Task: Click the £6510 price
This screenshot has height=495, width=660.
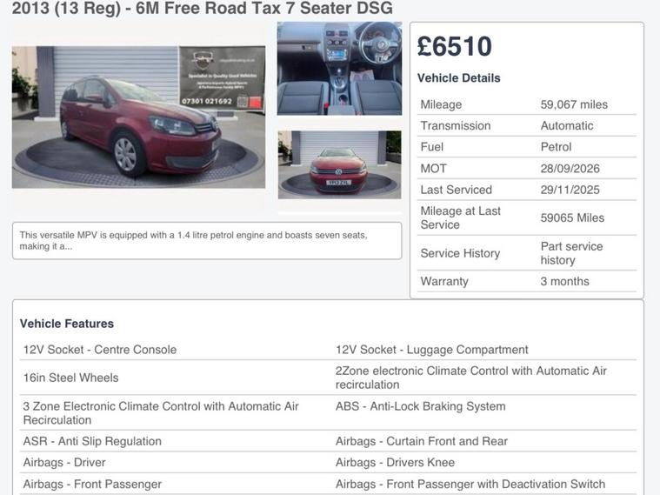Action: click(x=454, y=46)
